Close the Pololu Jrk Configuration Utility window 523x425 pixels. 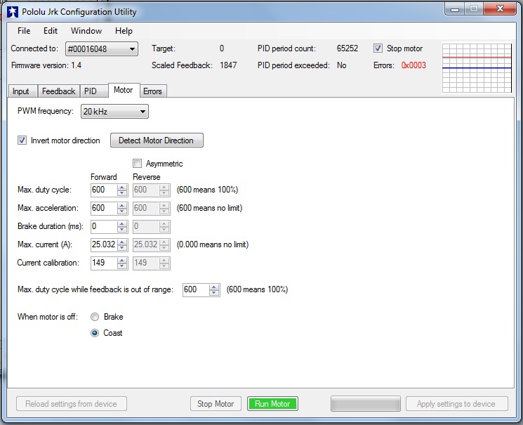[500, 8]
